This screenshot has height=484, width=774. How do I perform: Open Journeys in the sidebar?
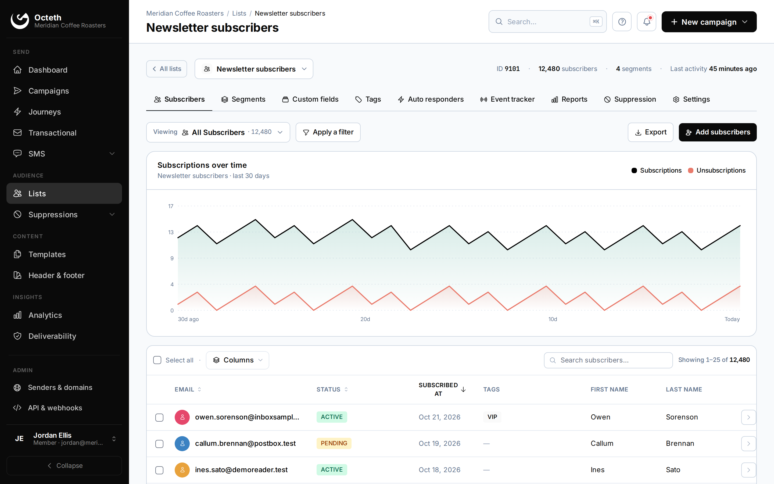point(64,112)
